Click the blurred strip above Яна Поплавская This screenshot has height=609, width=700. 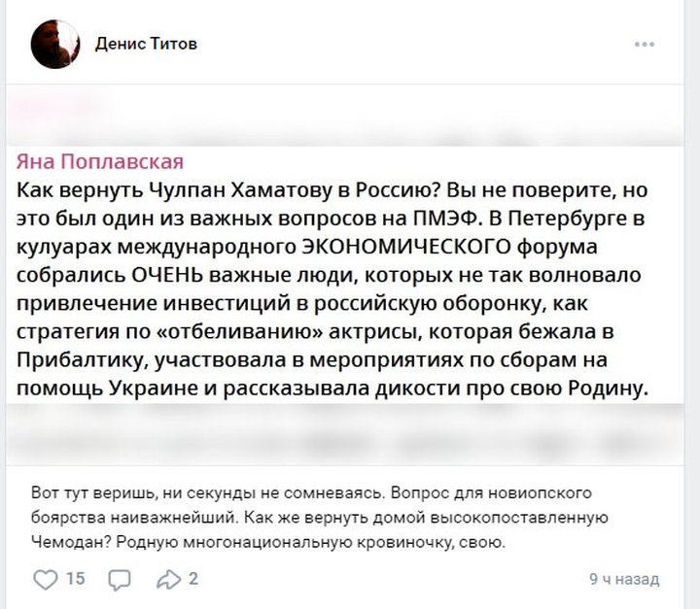344,116
